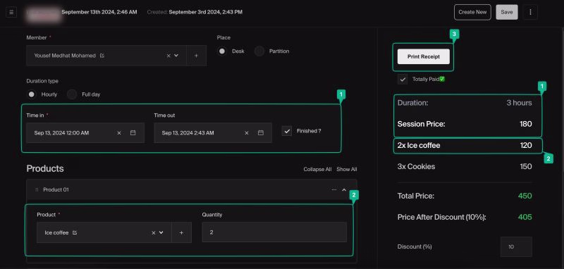This screenshot has height=269, width=564.
Task: Click the Session Price value 180
Action: 525,124
